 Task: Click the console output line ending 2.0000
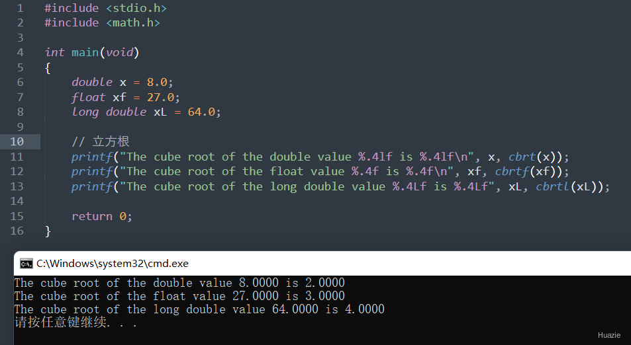(179, 283)
